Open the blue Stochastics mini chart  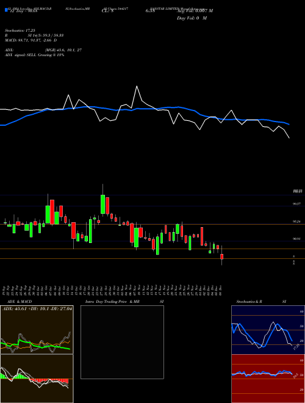268,330
